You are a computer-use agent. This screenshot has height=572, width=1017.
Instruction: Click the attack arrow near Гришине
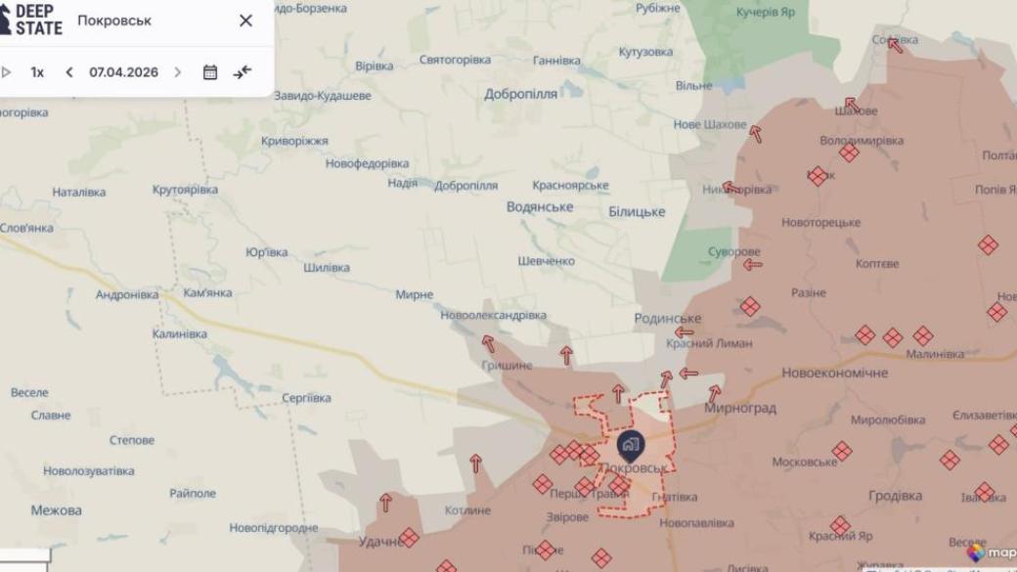488,344
